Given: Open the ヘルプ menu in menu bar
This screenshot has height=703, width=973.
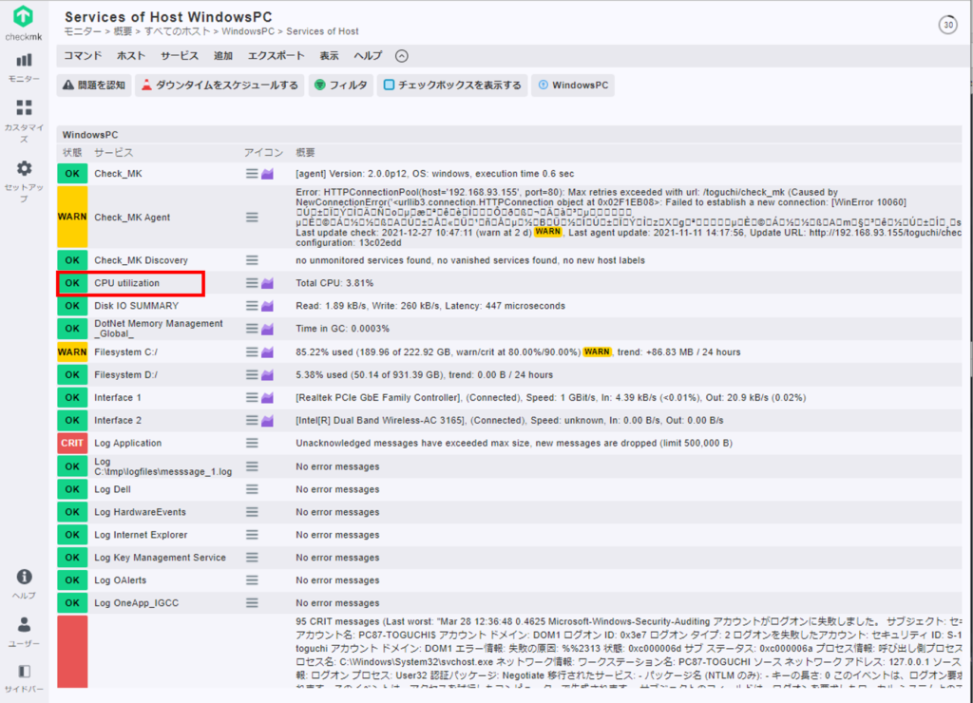Looking at the screenshot, I should (368, 56).
